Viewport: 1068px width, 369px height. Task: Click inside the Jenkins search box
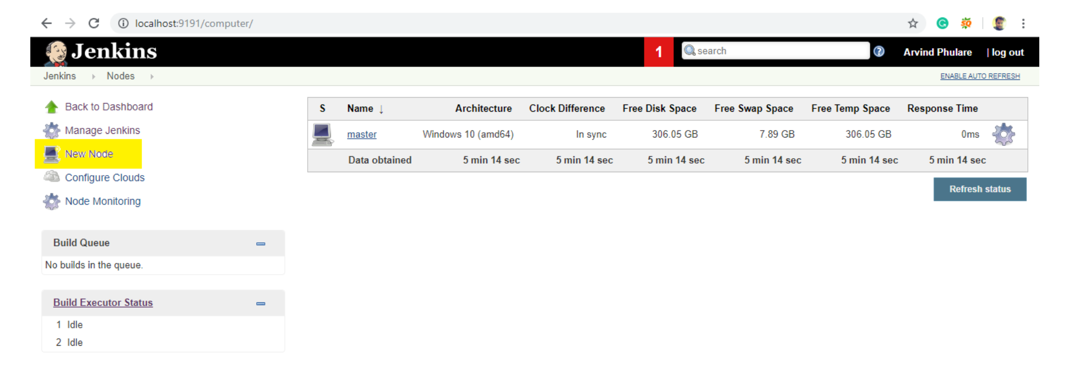click(776, 50)
